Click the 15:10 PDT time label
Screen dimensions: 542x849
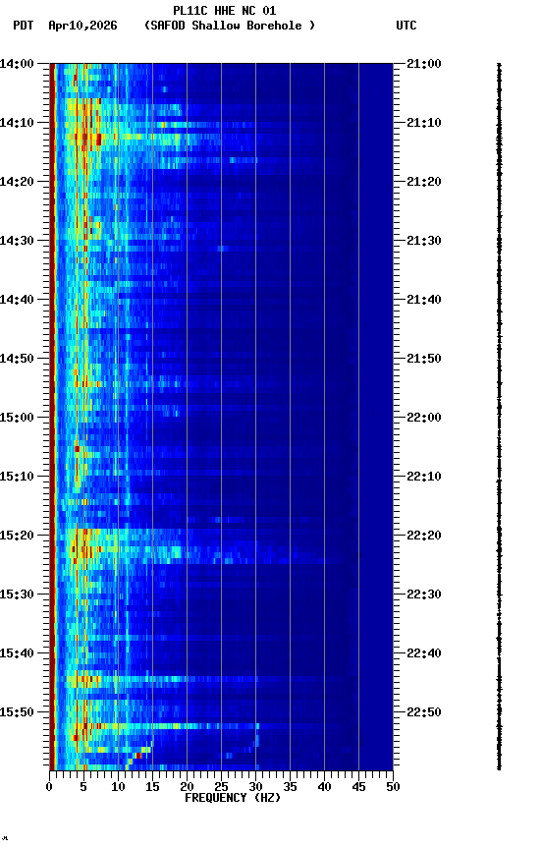(x=17, y=477)
